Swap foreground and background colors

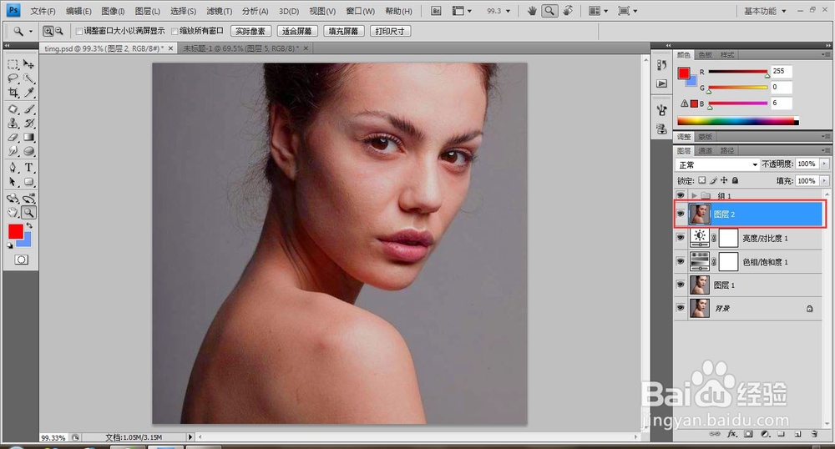(x=30, y=226)
